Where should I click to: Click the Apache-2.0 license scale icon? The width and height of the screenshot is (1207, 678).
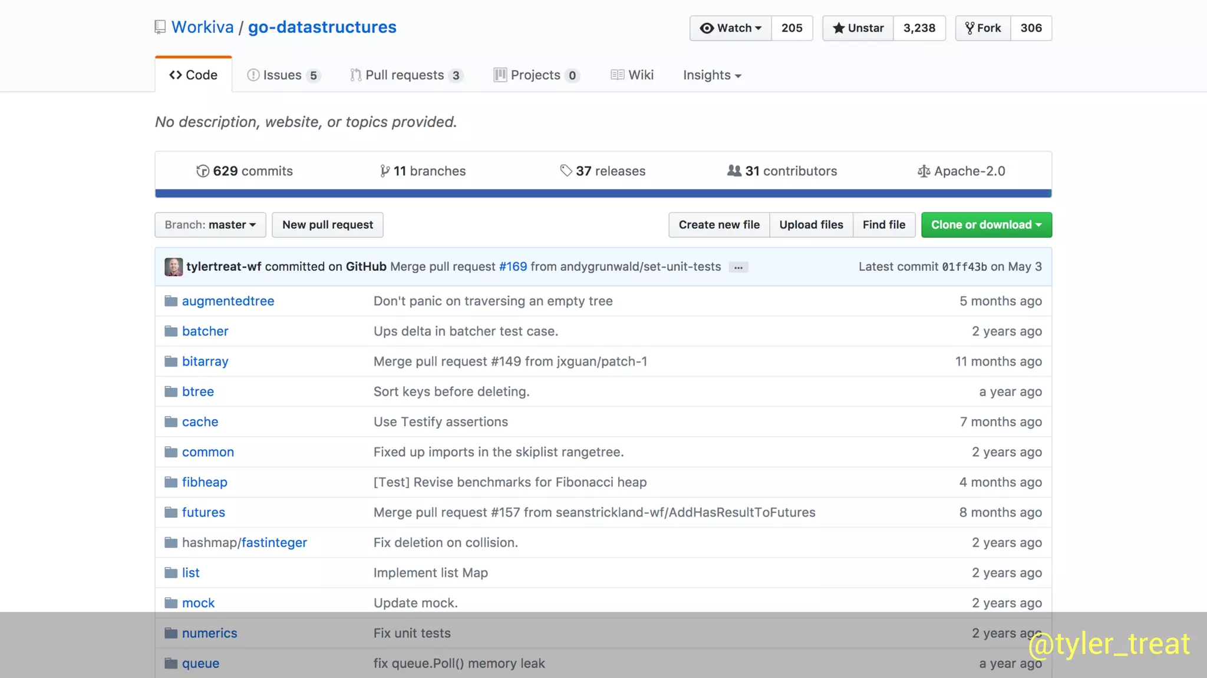924,171
